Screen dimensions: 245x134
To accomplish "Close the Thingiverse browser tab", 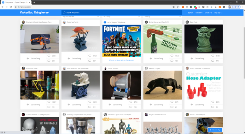I will 29,2.
